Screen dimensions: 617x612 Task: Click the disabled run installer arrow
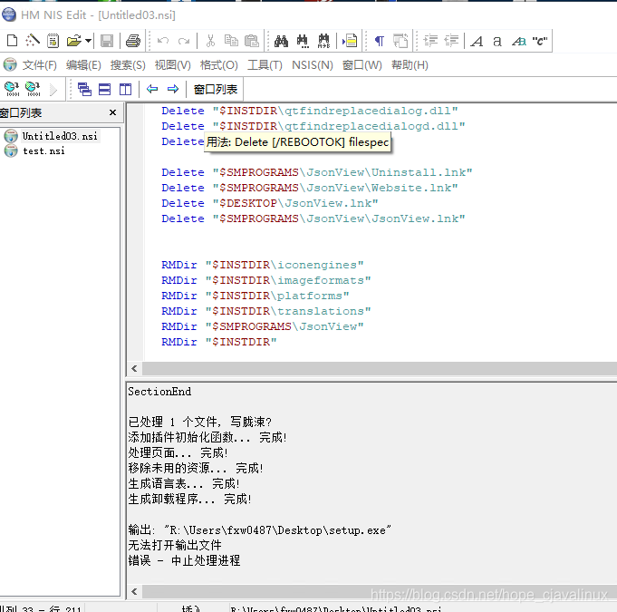pos(53,90)
